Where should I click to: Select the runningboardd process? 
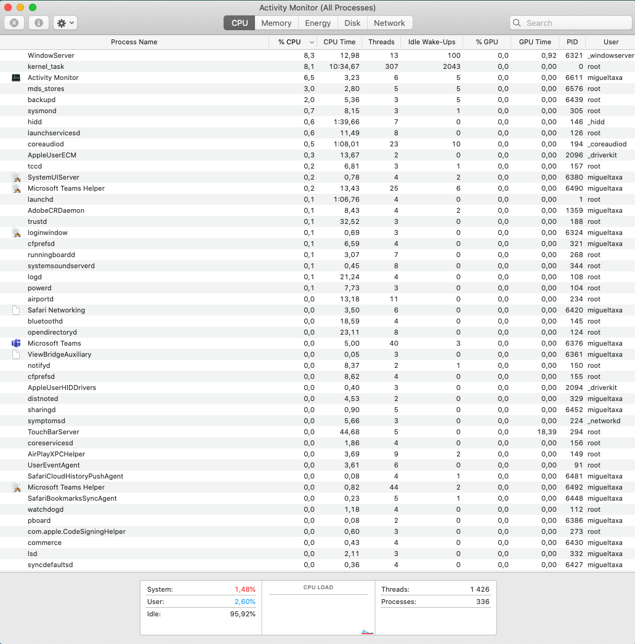pyautogui.click(x=318, y=255)
